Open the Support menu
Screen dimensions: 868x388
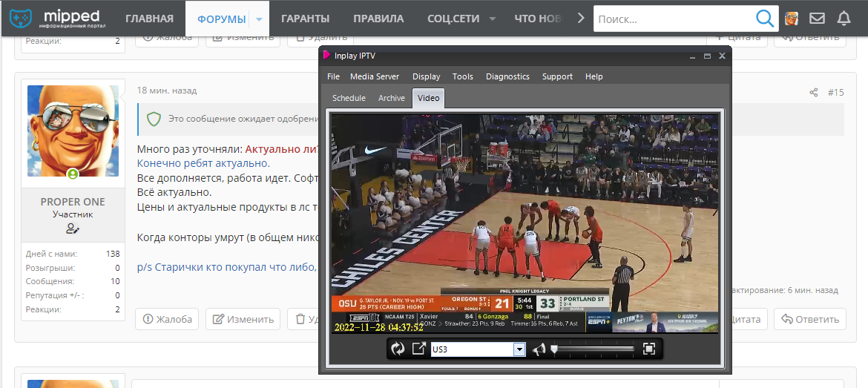(557, 76)
